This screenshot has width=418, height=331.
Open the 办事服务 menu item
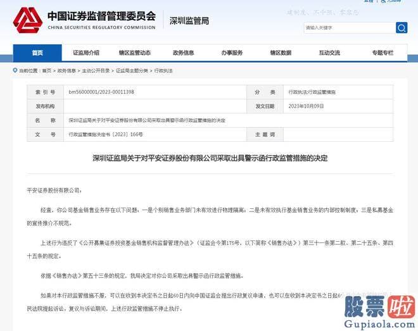tap(232, 53)
